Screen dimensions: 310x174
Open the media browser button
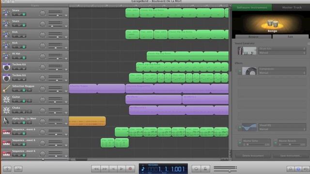(306, 169)
